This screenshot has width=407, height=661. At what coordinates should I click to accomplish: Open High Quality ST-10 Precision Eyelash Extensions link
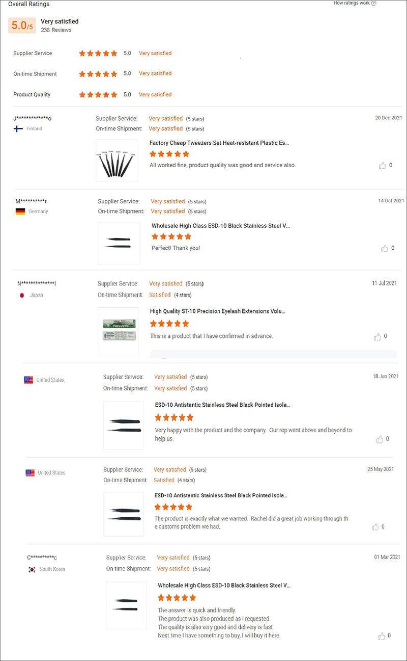217,311
